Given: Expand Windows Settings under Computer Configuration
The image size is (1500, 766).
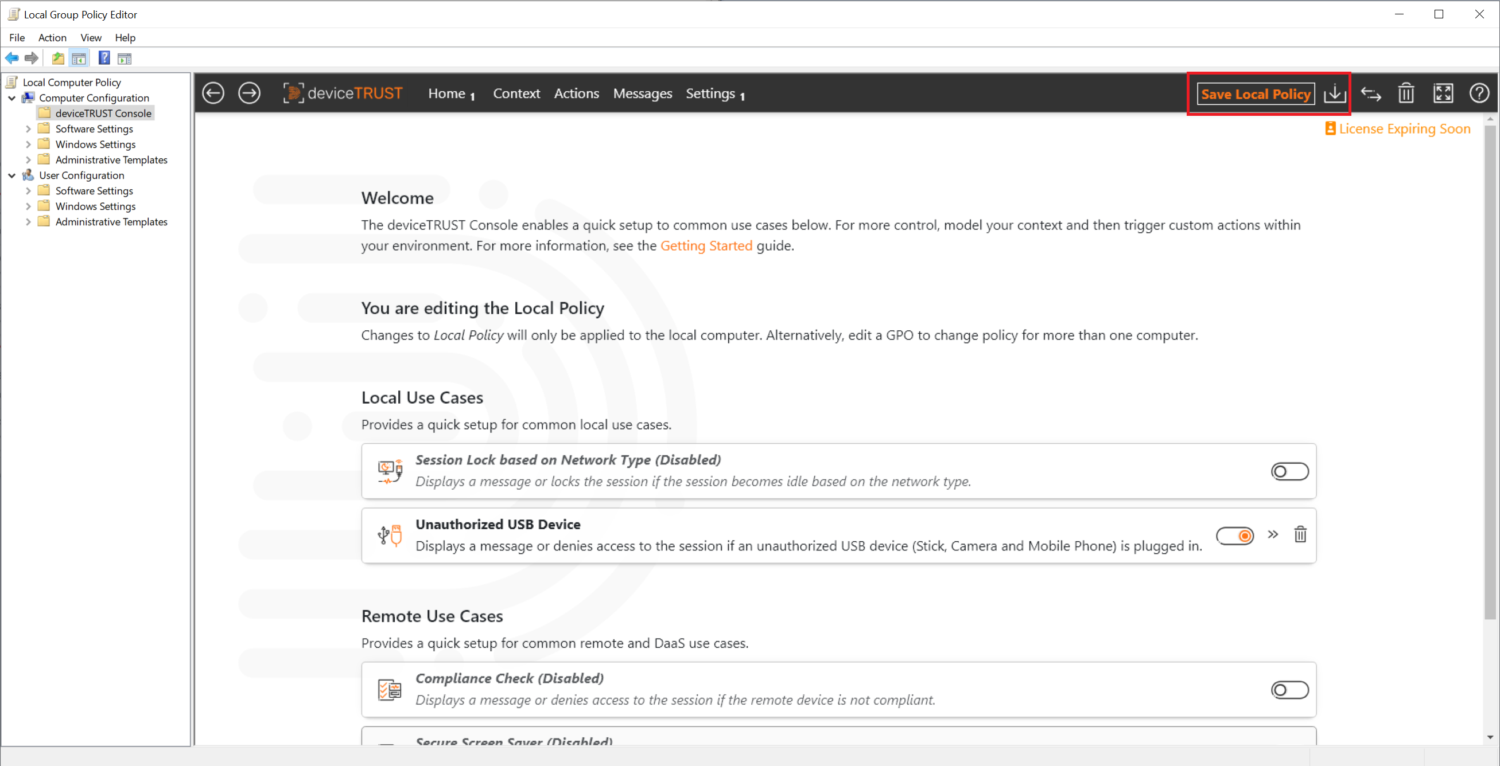Looking at the screenshot, I should [x=28, y=144].
